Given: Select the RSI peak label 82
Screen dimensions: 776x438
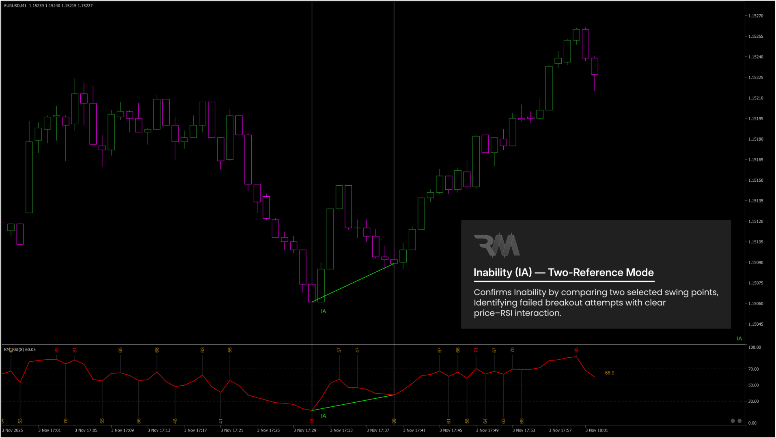Looking at the screenshot, I should tap(57, 350).
